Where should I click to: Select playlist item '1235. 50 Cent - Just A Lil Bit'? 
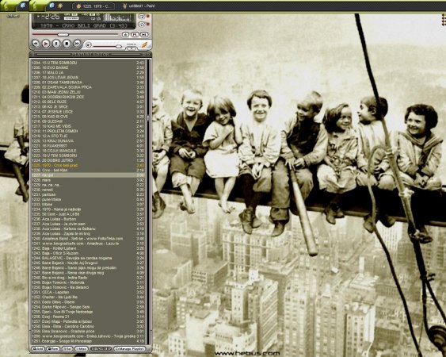[88, 214]
